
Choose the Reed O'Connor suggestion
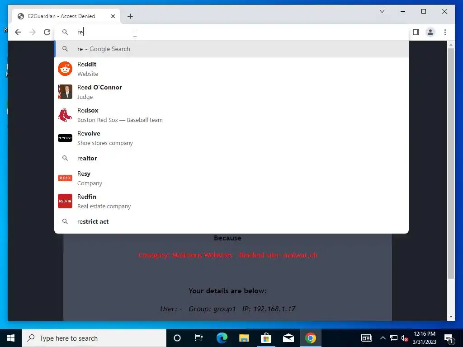coord(231,92)
